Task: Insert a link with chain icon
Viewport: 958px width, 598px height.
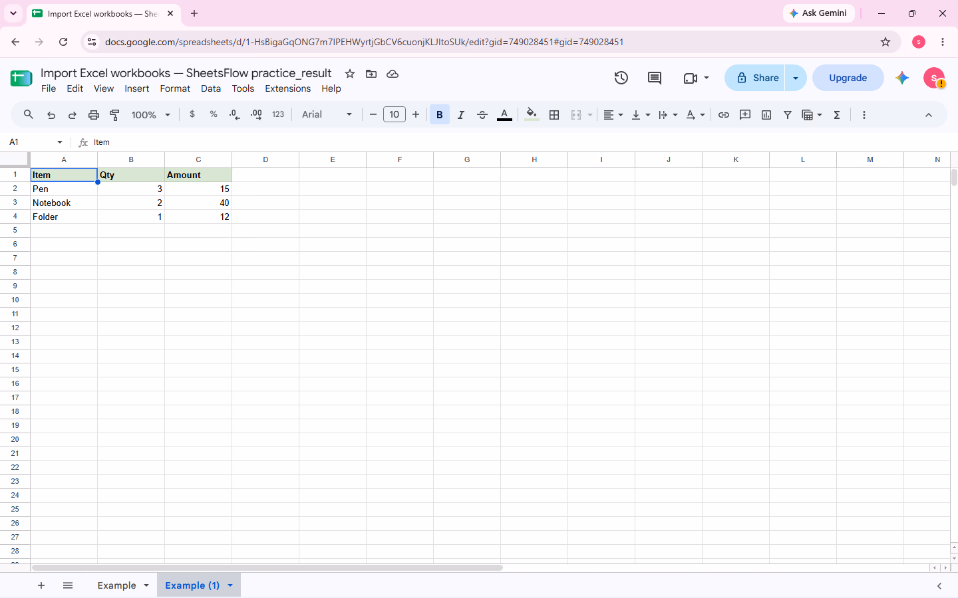Action: pos(724,115)
